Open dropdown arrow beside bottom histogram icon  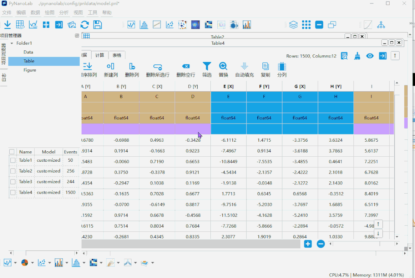[84, 263]
